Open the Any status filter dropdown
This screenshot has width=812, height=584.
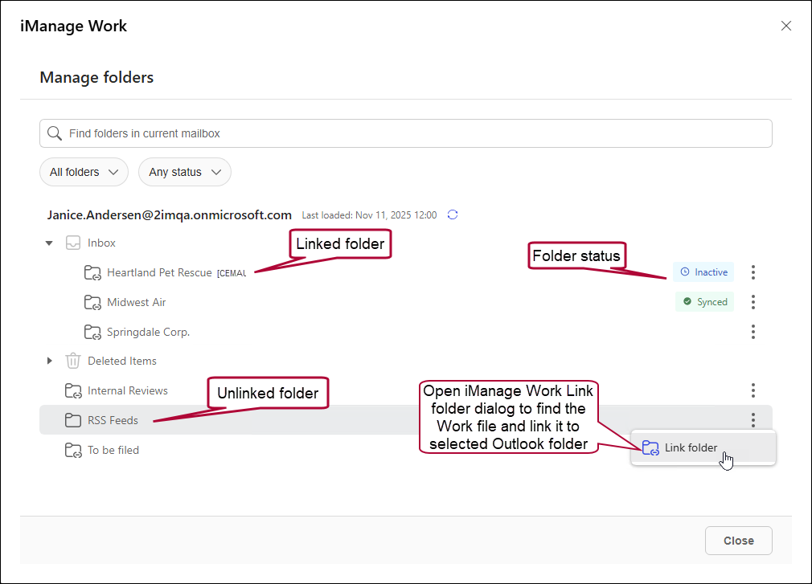[x=185, y=172]
